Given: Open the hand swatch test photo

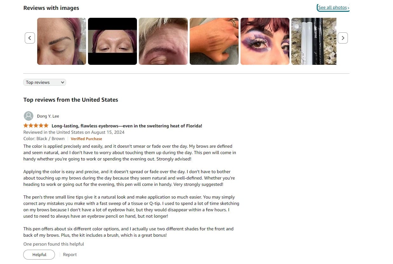Looking at the screenshot, I should (x=214, y=41).
